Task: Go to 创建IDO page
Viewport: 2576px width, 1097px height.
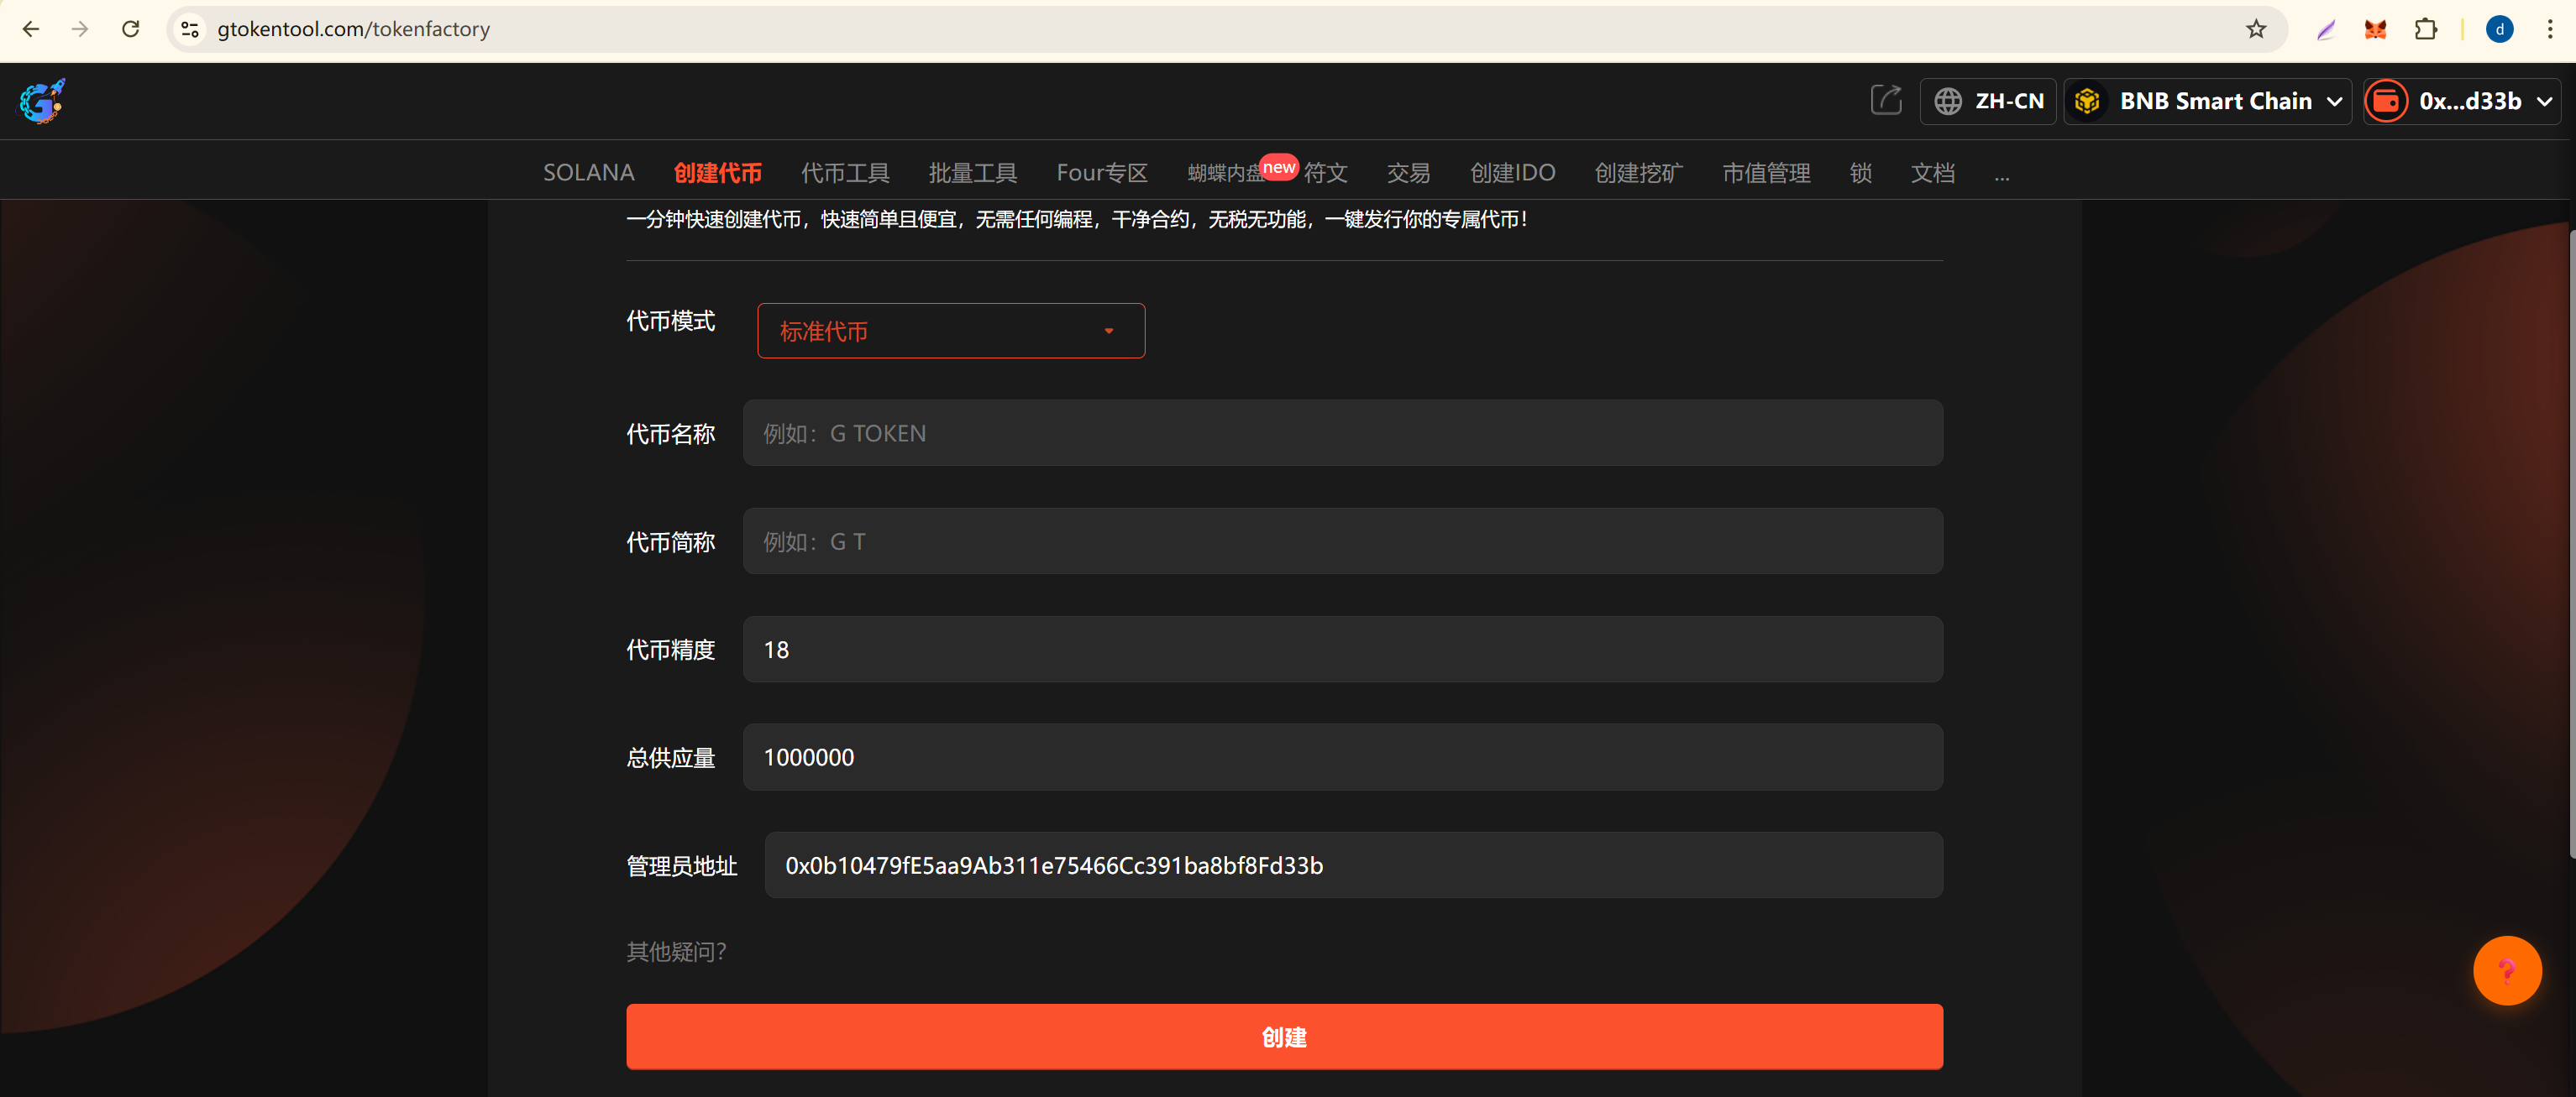Action: (x=1512, y=173)
